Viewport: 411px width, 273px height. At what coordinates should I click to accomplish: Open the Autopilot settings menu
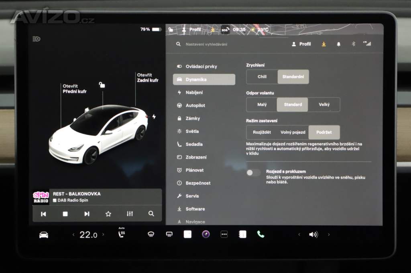(195, 106)
